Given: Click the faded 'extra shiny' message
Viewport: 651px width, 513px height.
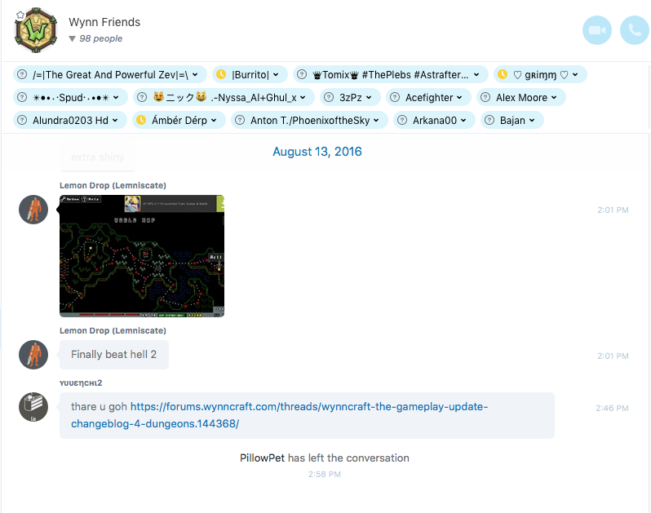Looking at the screenshot, I should [98, 157].
